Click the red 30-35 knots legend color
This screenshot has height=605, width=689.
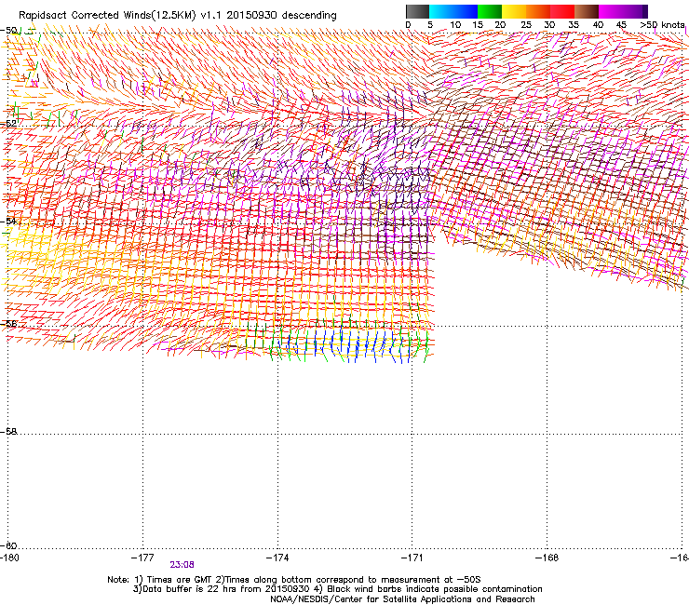(562, 11)
